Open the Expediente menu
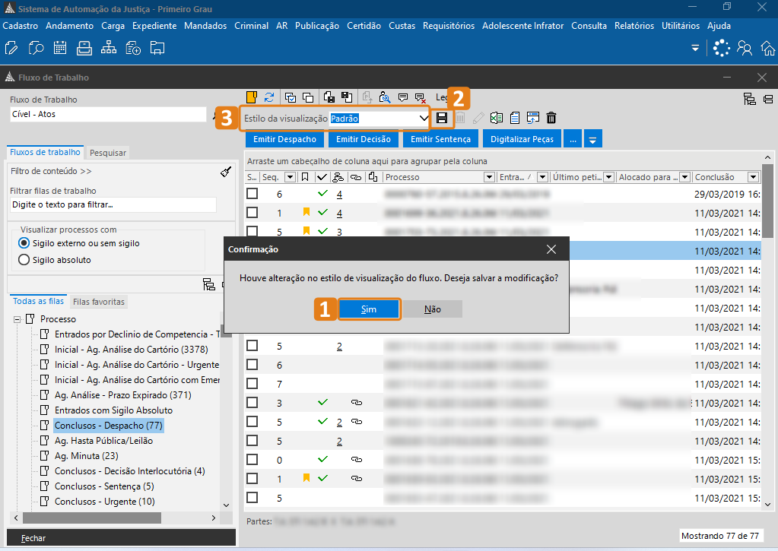This screenshot has height=551, width=778. (x=154, y=26)
